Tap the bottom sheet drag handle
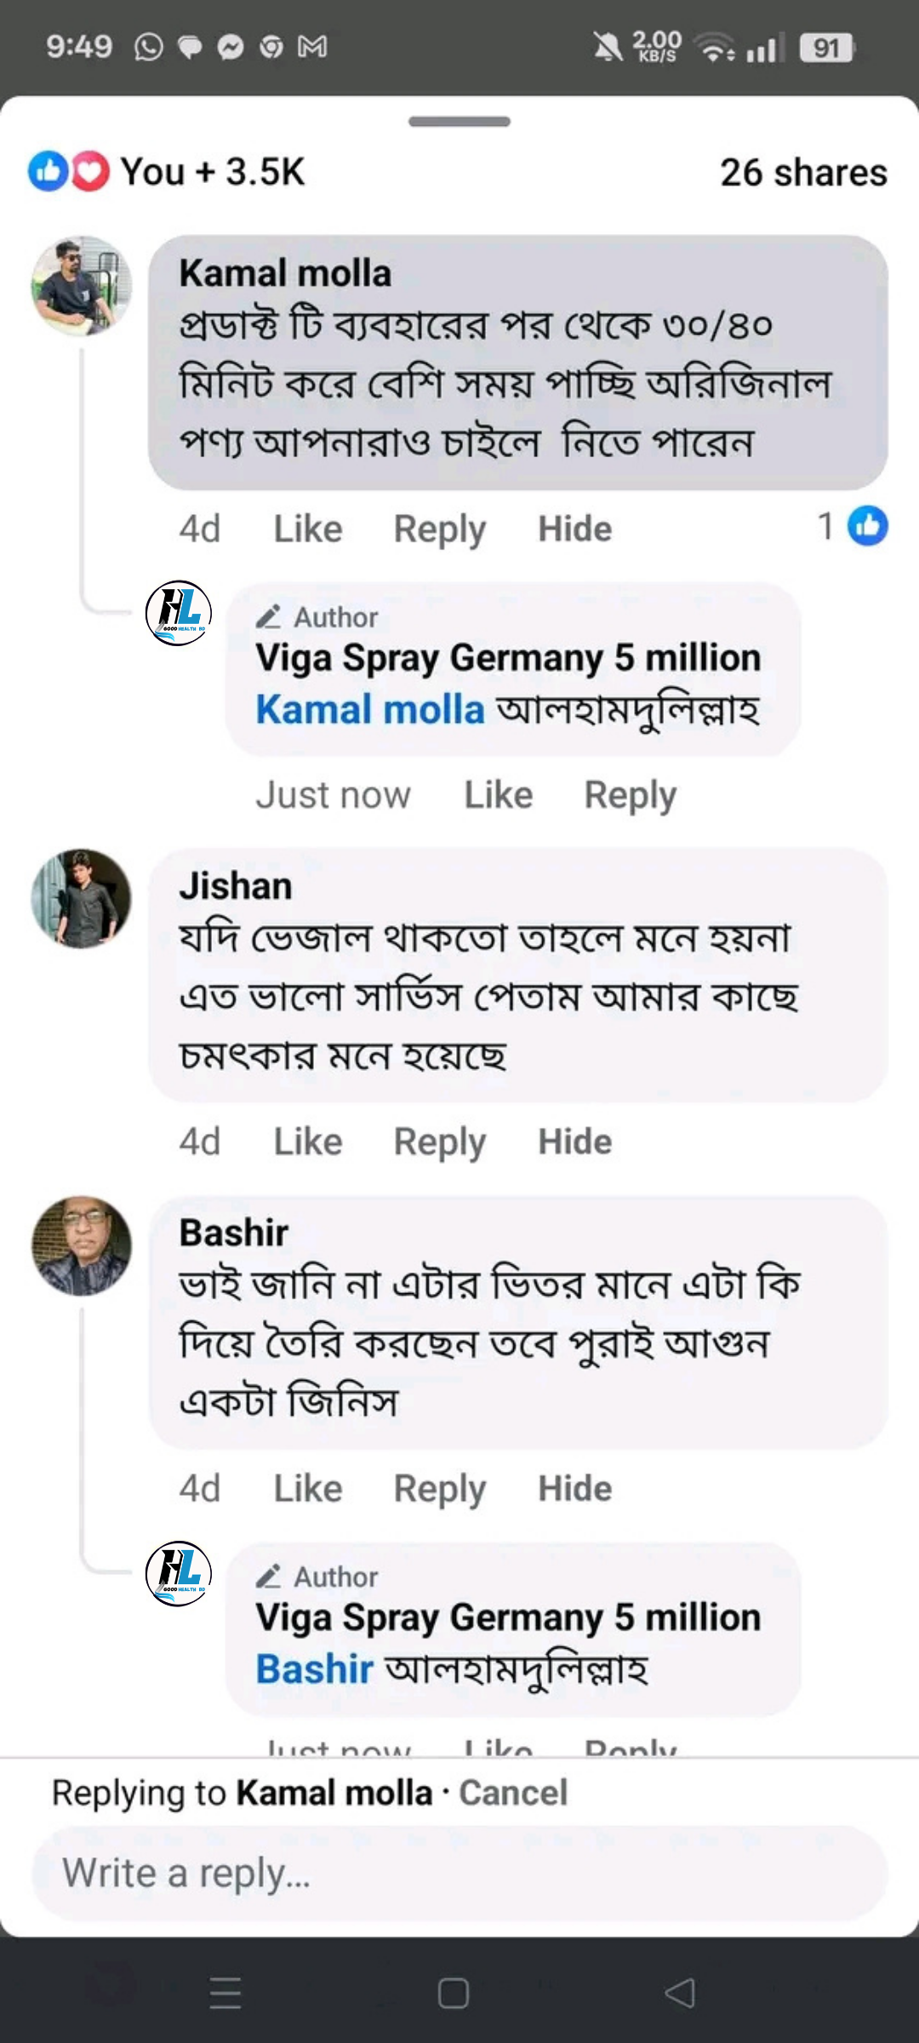The width and height of the screenshot is (919, 2043). (459, 122)
